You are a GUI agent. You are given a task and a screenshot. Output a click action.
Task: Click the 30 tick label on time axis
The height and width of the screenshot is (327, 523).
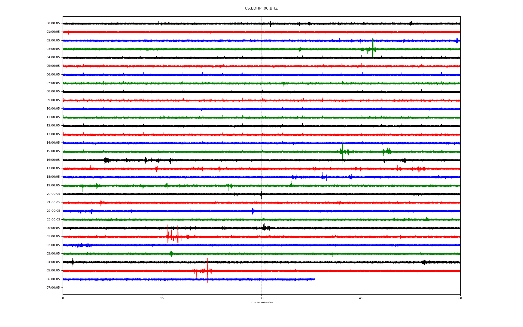click(261, 298)
